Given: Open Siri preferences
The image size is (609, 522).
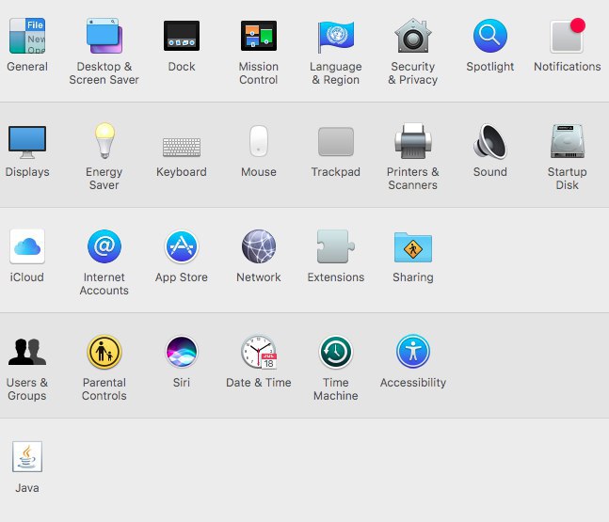Looking at the screenshot, I should (182, 352).
